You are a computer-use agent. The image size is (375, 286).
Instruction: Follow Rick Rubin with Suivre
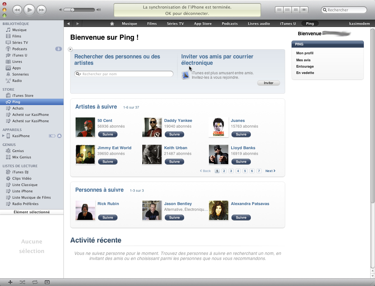tap(108, 218)
